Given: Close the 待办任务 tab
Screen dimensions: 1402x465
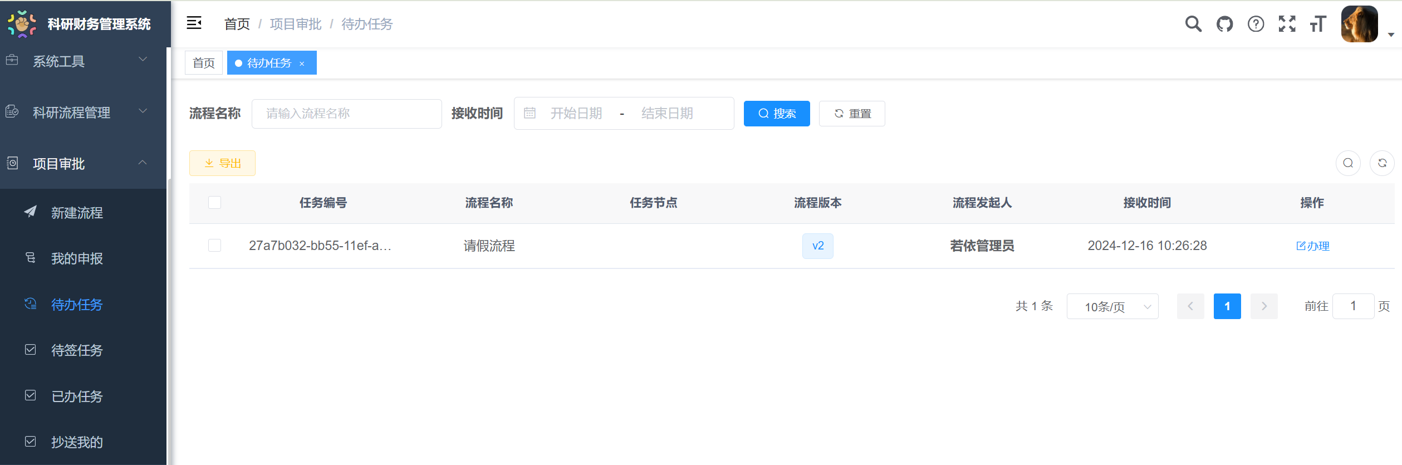Looking at the screenshot, I should tap(302, 64).
